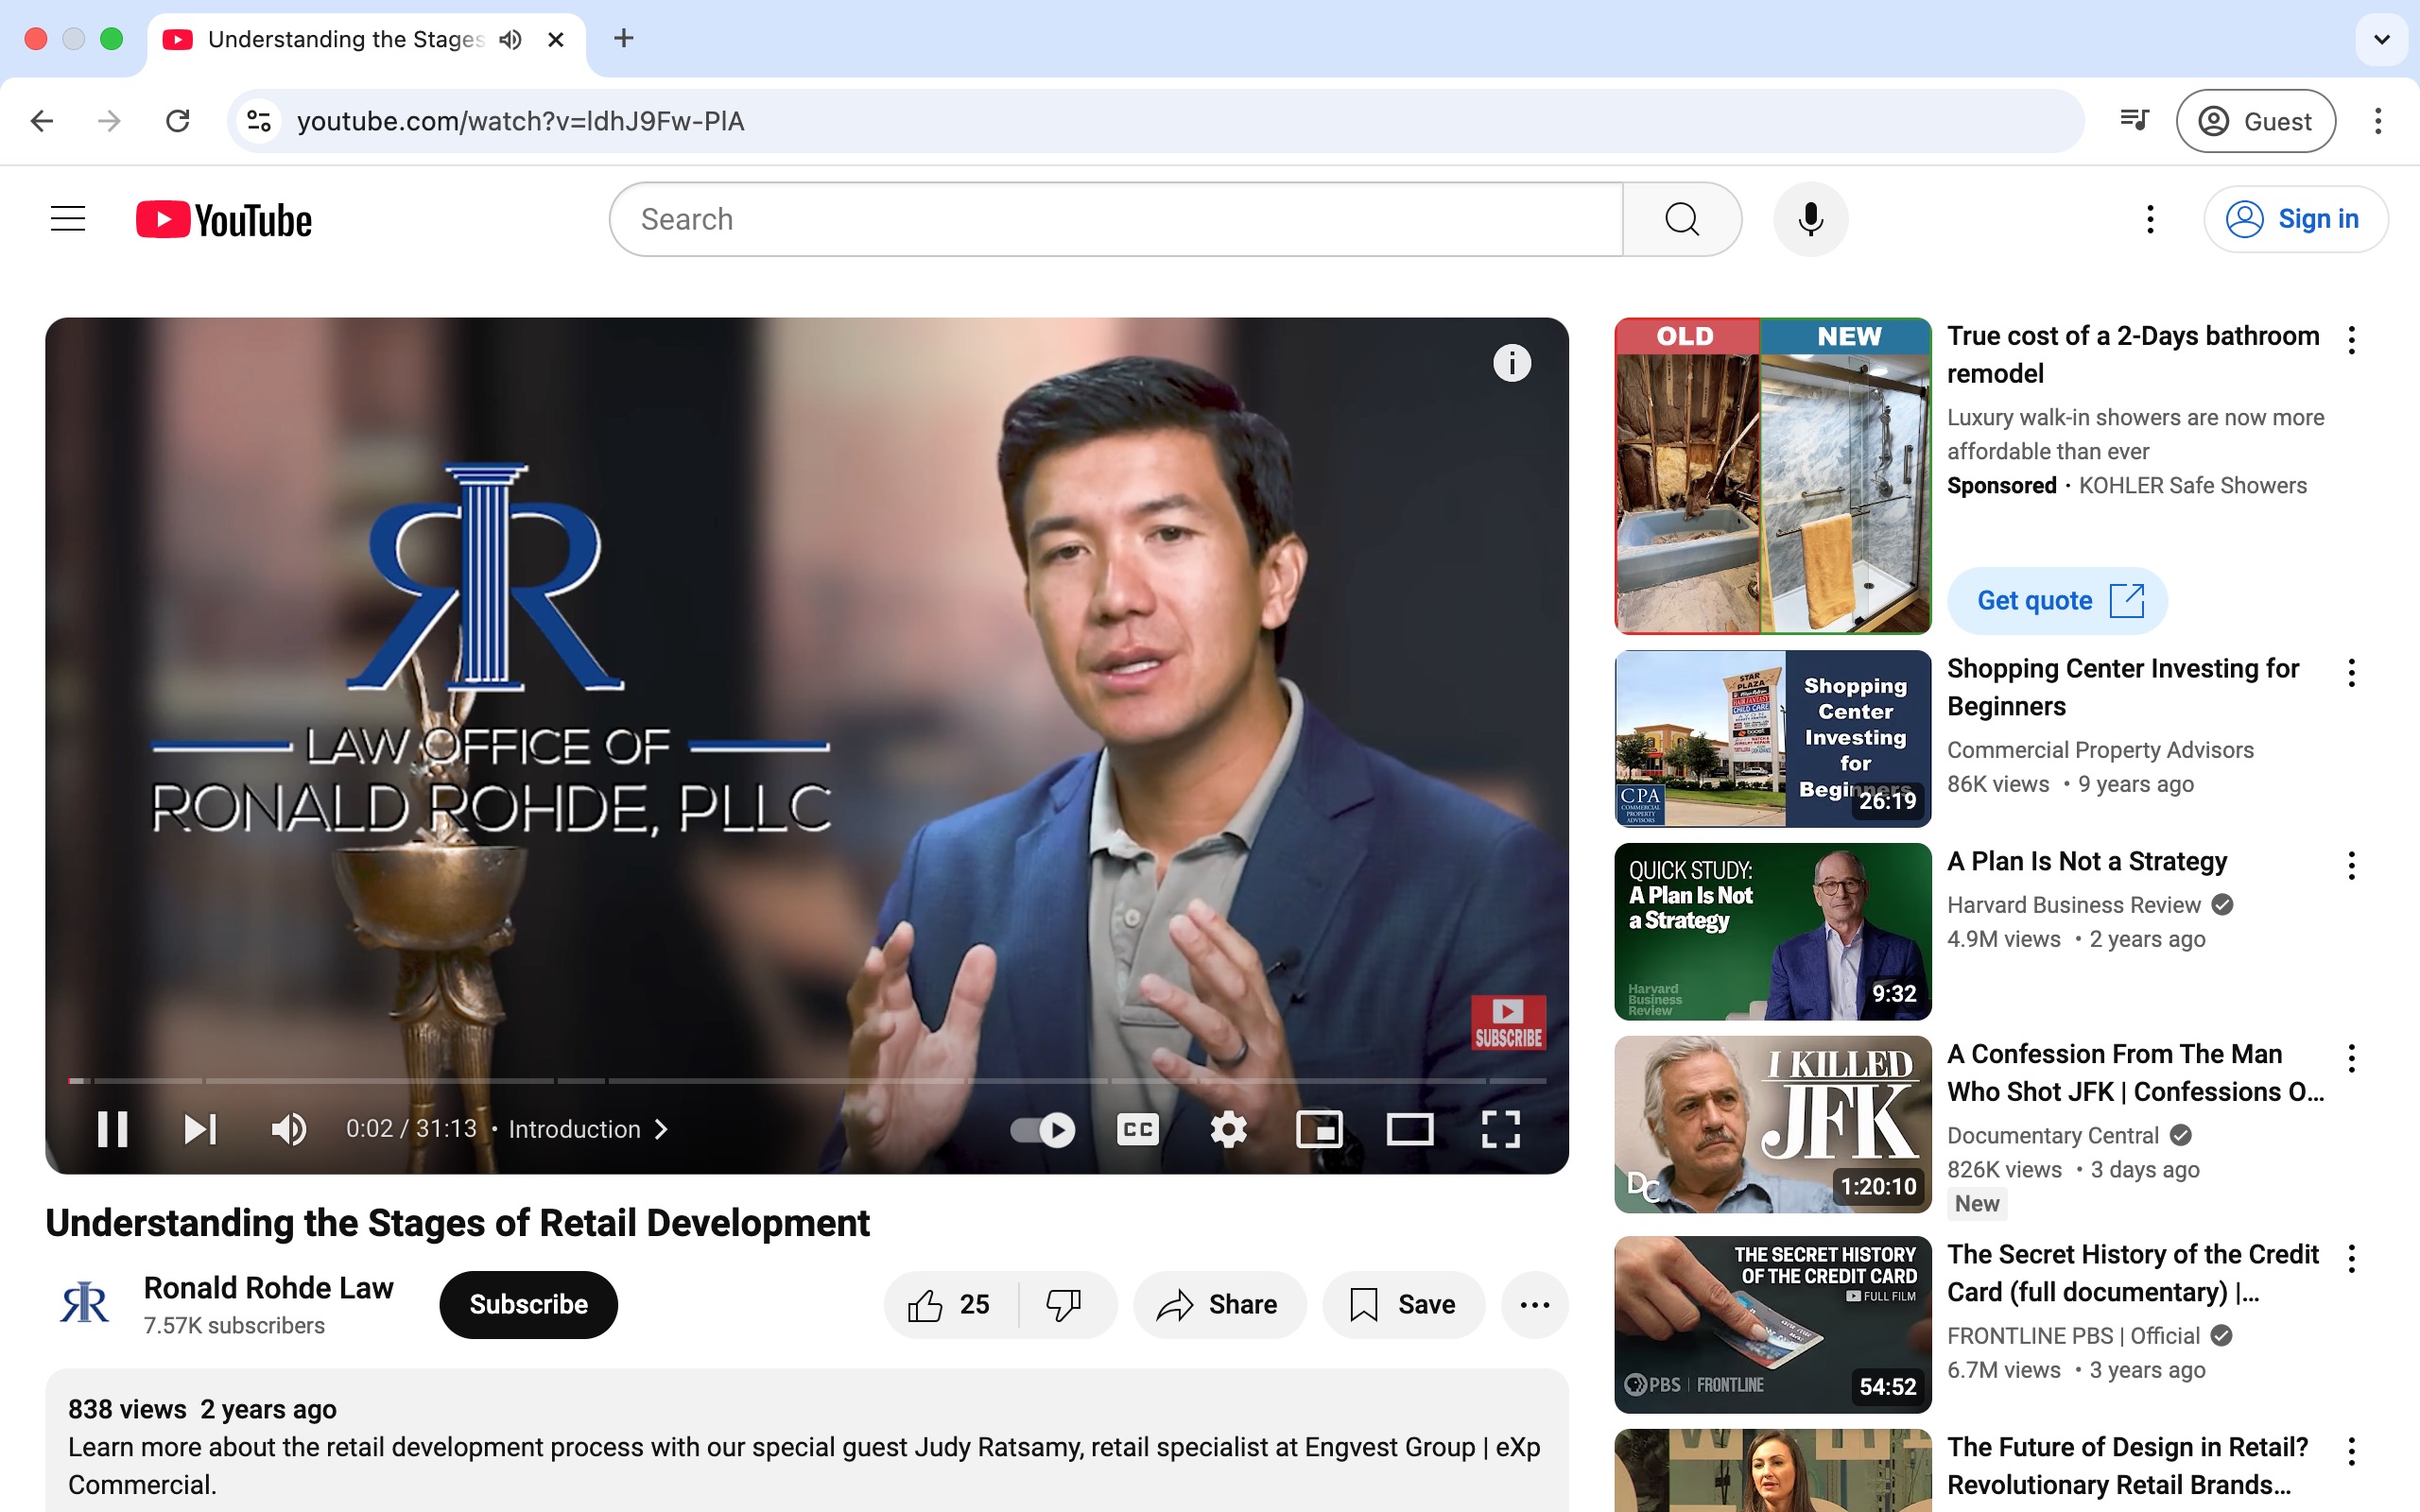Open options for A Plan Is Not a Strategy
2420x1512 pixels.
click(x=2352, y=866)
